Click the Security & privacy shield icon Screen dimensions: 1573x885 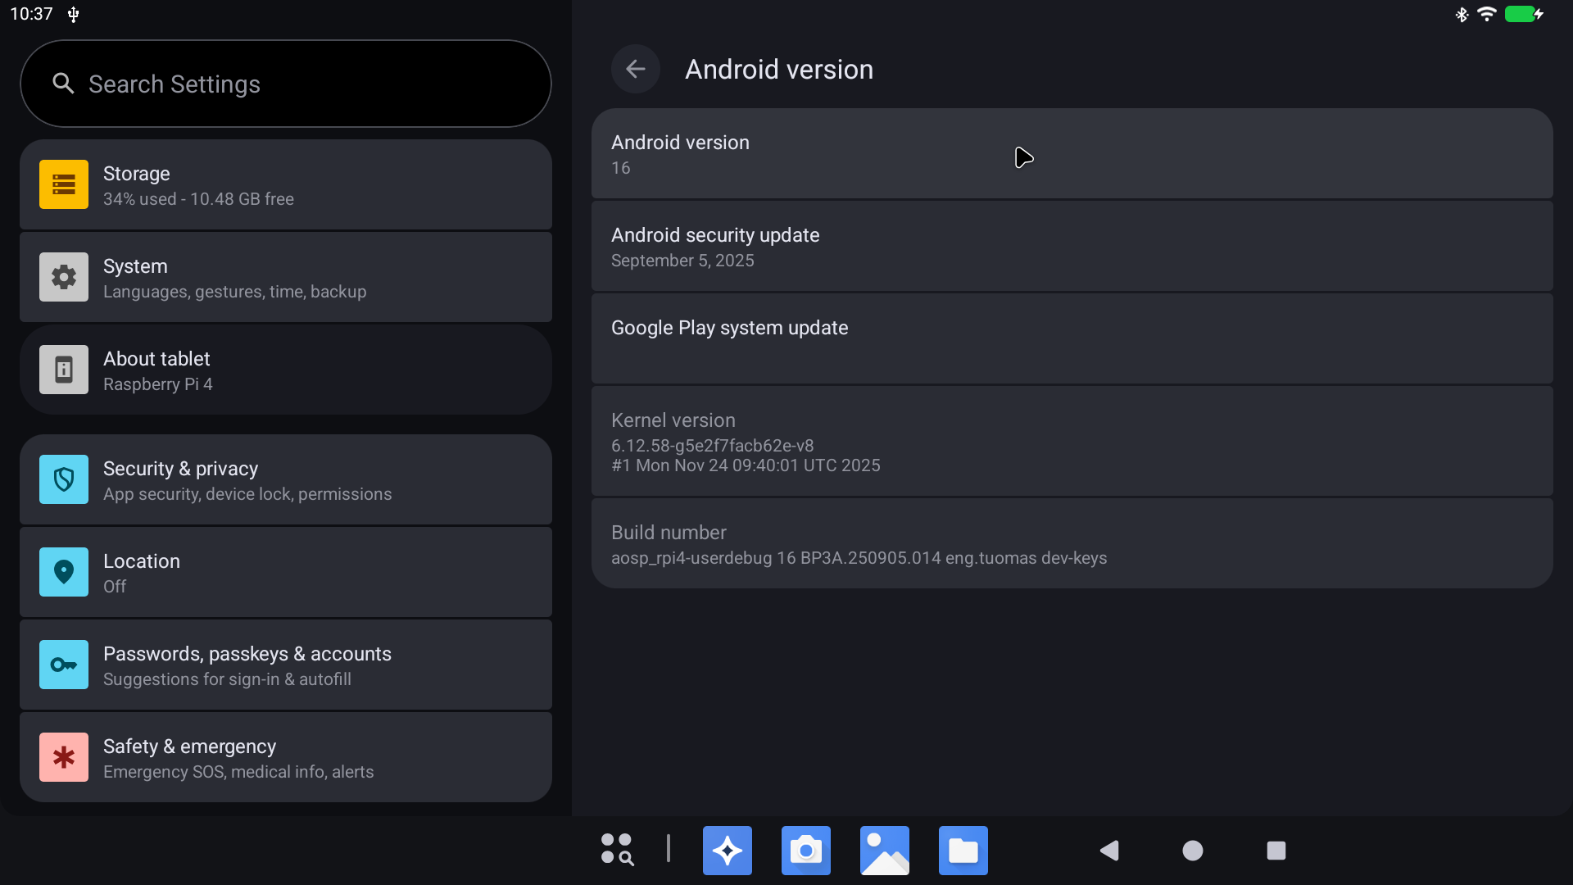(63, 479)
